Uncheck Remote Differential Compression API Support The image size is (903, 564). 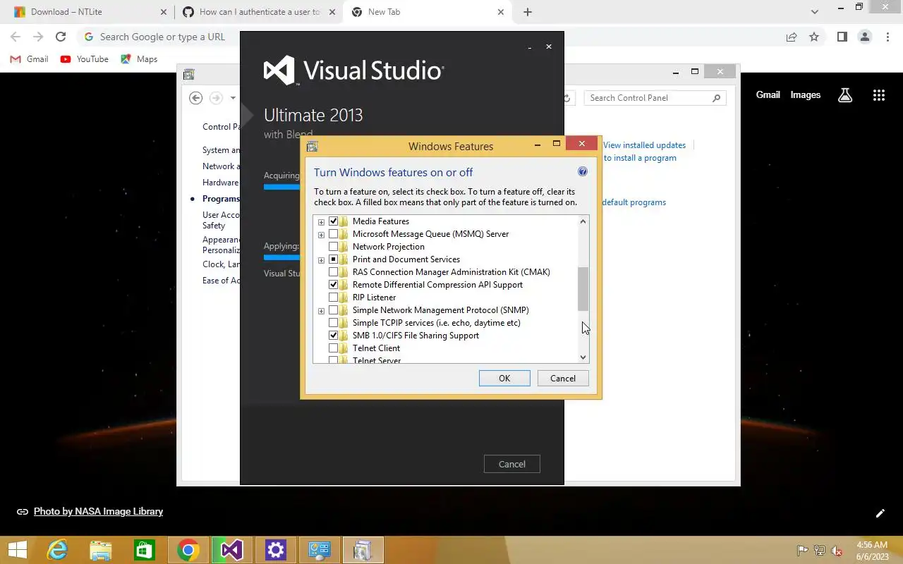tap(334, 285)
